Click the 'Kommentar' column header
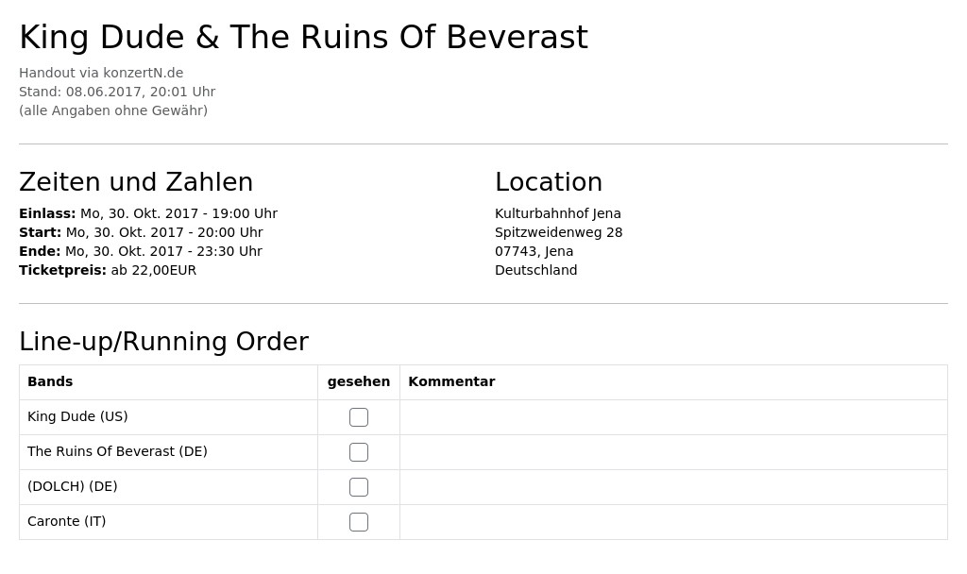Viewport: 967px width, 574px height. (x=451, y=381)
